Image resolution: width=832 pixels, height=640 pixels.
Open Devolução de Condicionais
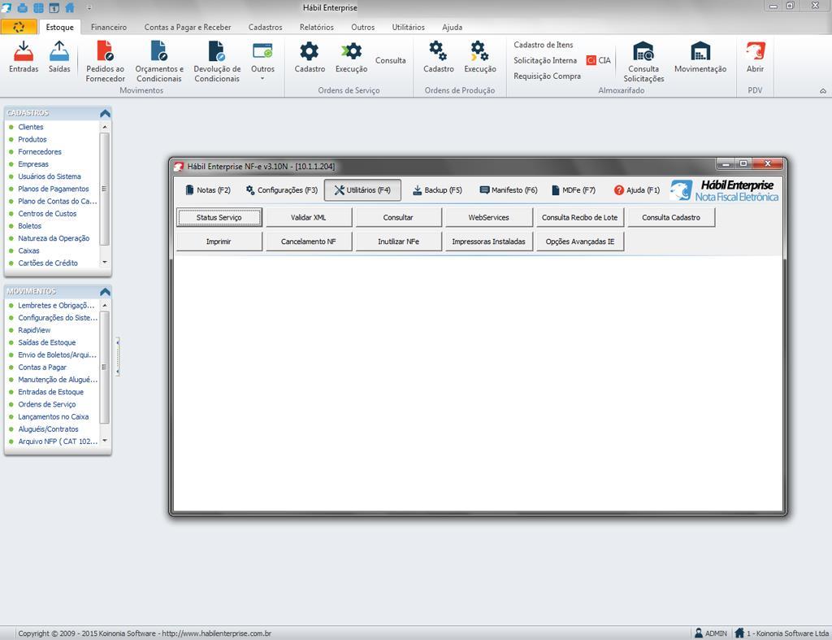tap(217, 62)
